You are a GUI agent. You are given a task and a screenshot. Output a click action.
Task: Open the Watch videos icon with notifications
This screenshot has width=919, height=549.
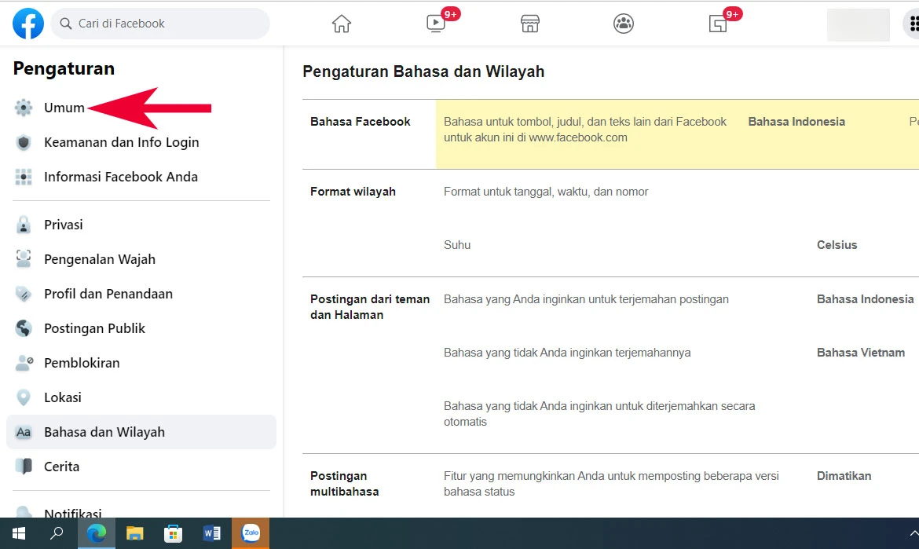(x=436, y=24)
